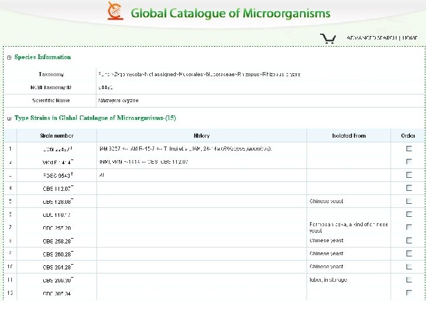Tick Order checkbox for the tuber in storage row
Viewport: 426px width, 319px height.
409,279
